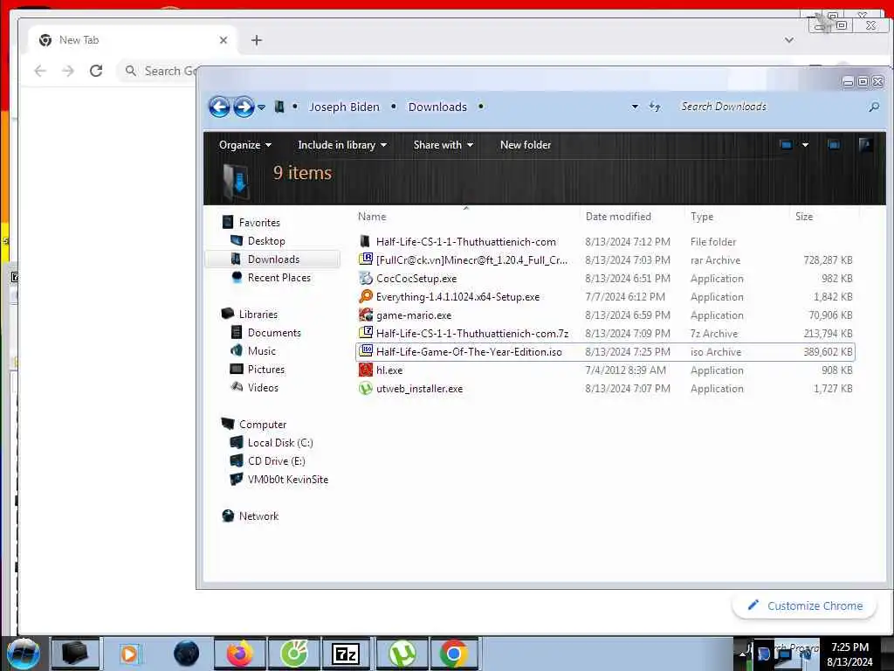Open a new tab in Chrome
Viewport: 894px width, 671px height.
click(257, 40)
